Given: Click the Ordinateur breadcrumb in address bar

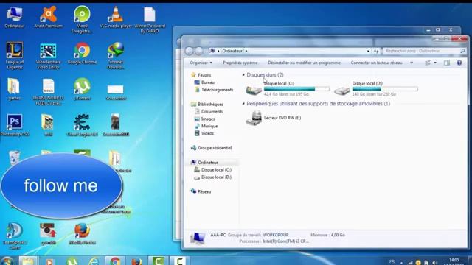Looking at the screenshot, I should [x=232, y=51].
